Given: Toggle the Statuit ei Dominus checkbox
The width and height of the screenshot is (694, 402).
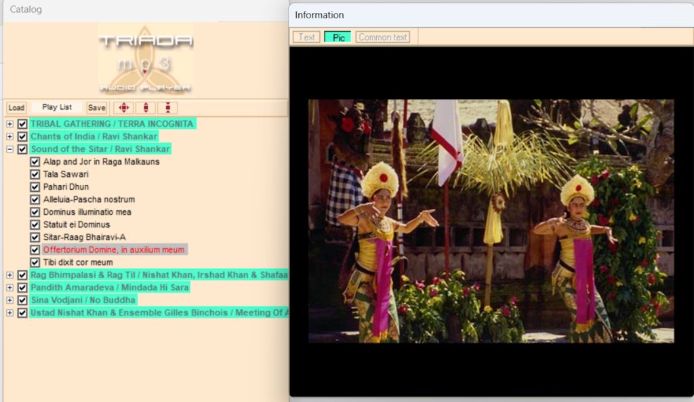Looking at the screenshot, I should point(35,224).
